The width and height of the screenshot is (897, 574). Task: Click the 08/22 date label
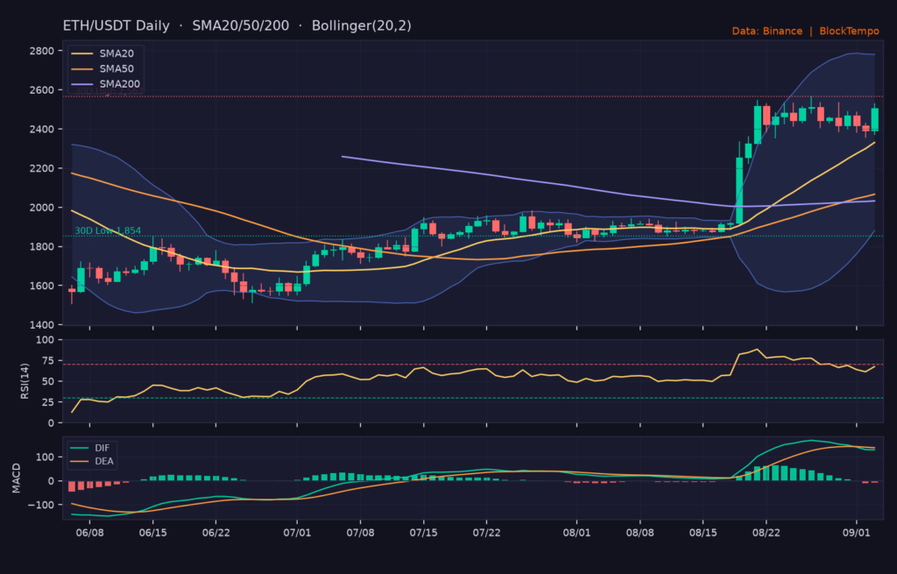click(766, 533)
